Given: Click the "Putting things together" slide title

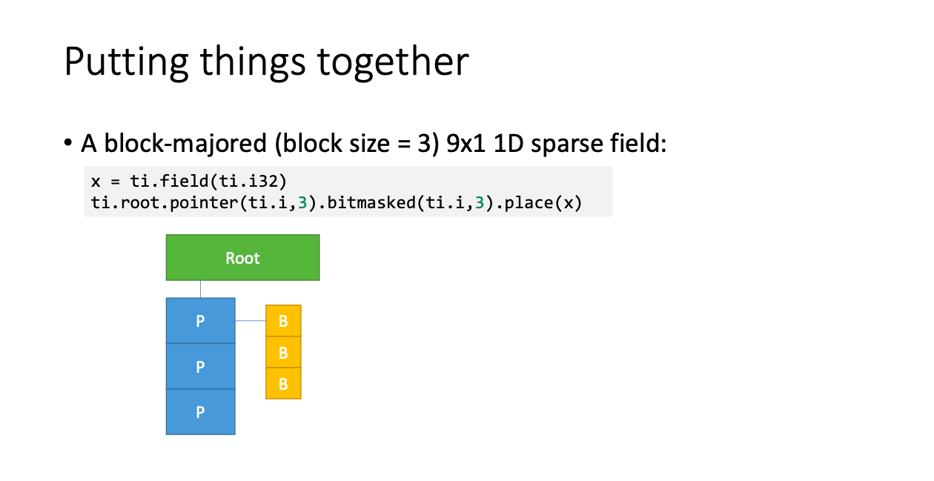Looking at the screenshot, I should [x=266, y=62].
